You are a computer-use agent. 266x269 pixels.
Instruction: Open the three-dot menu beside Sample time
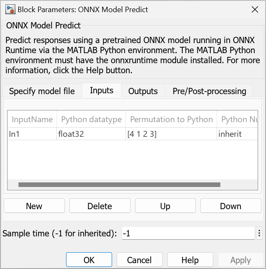(x=259, y=233)
